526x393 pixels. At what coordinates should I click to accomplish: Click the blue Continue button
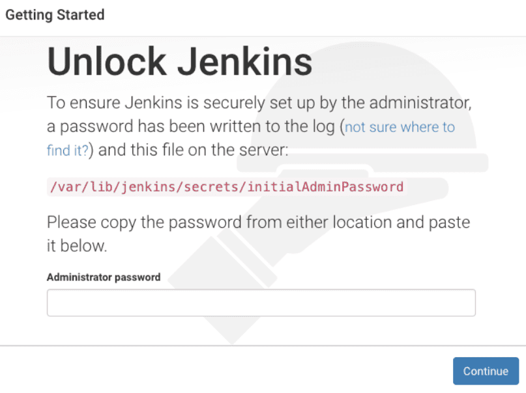pos(486,371)
